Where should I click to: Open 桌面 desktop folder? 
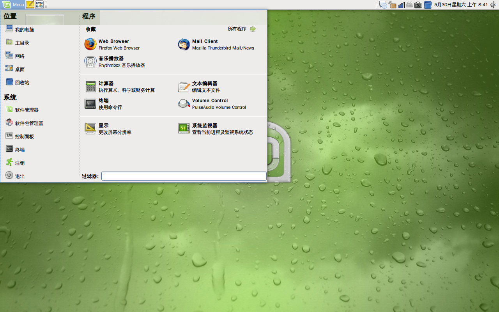(x=15, y=69)
